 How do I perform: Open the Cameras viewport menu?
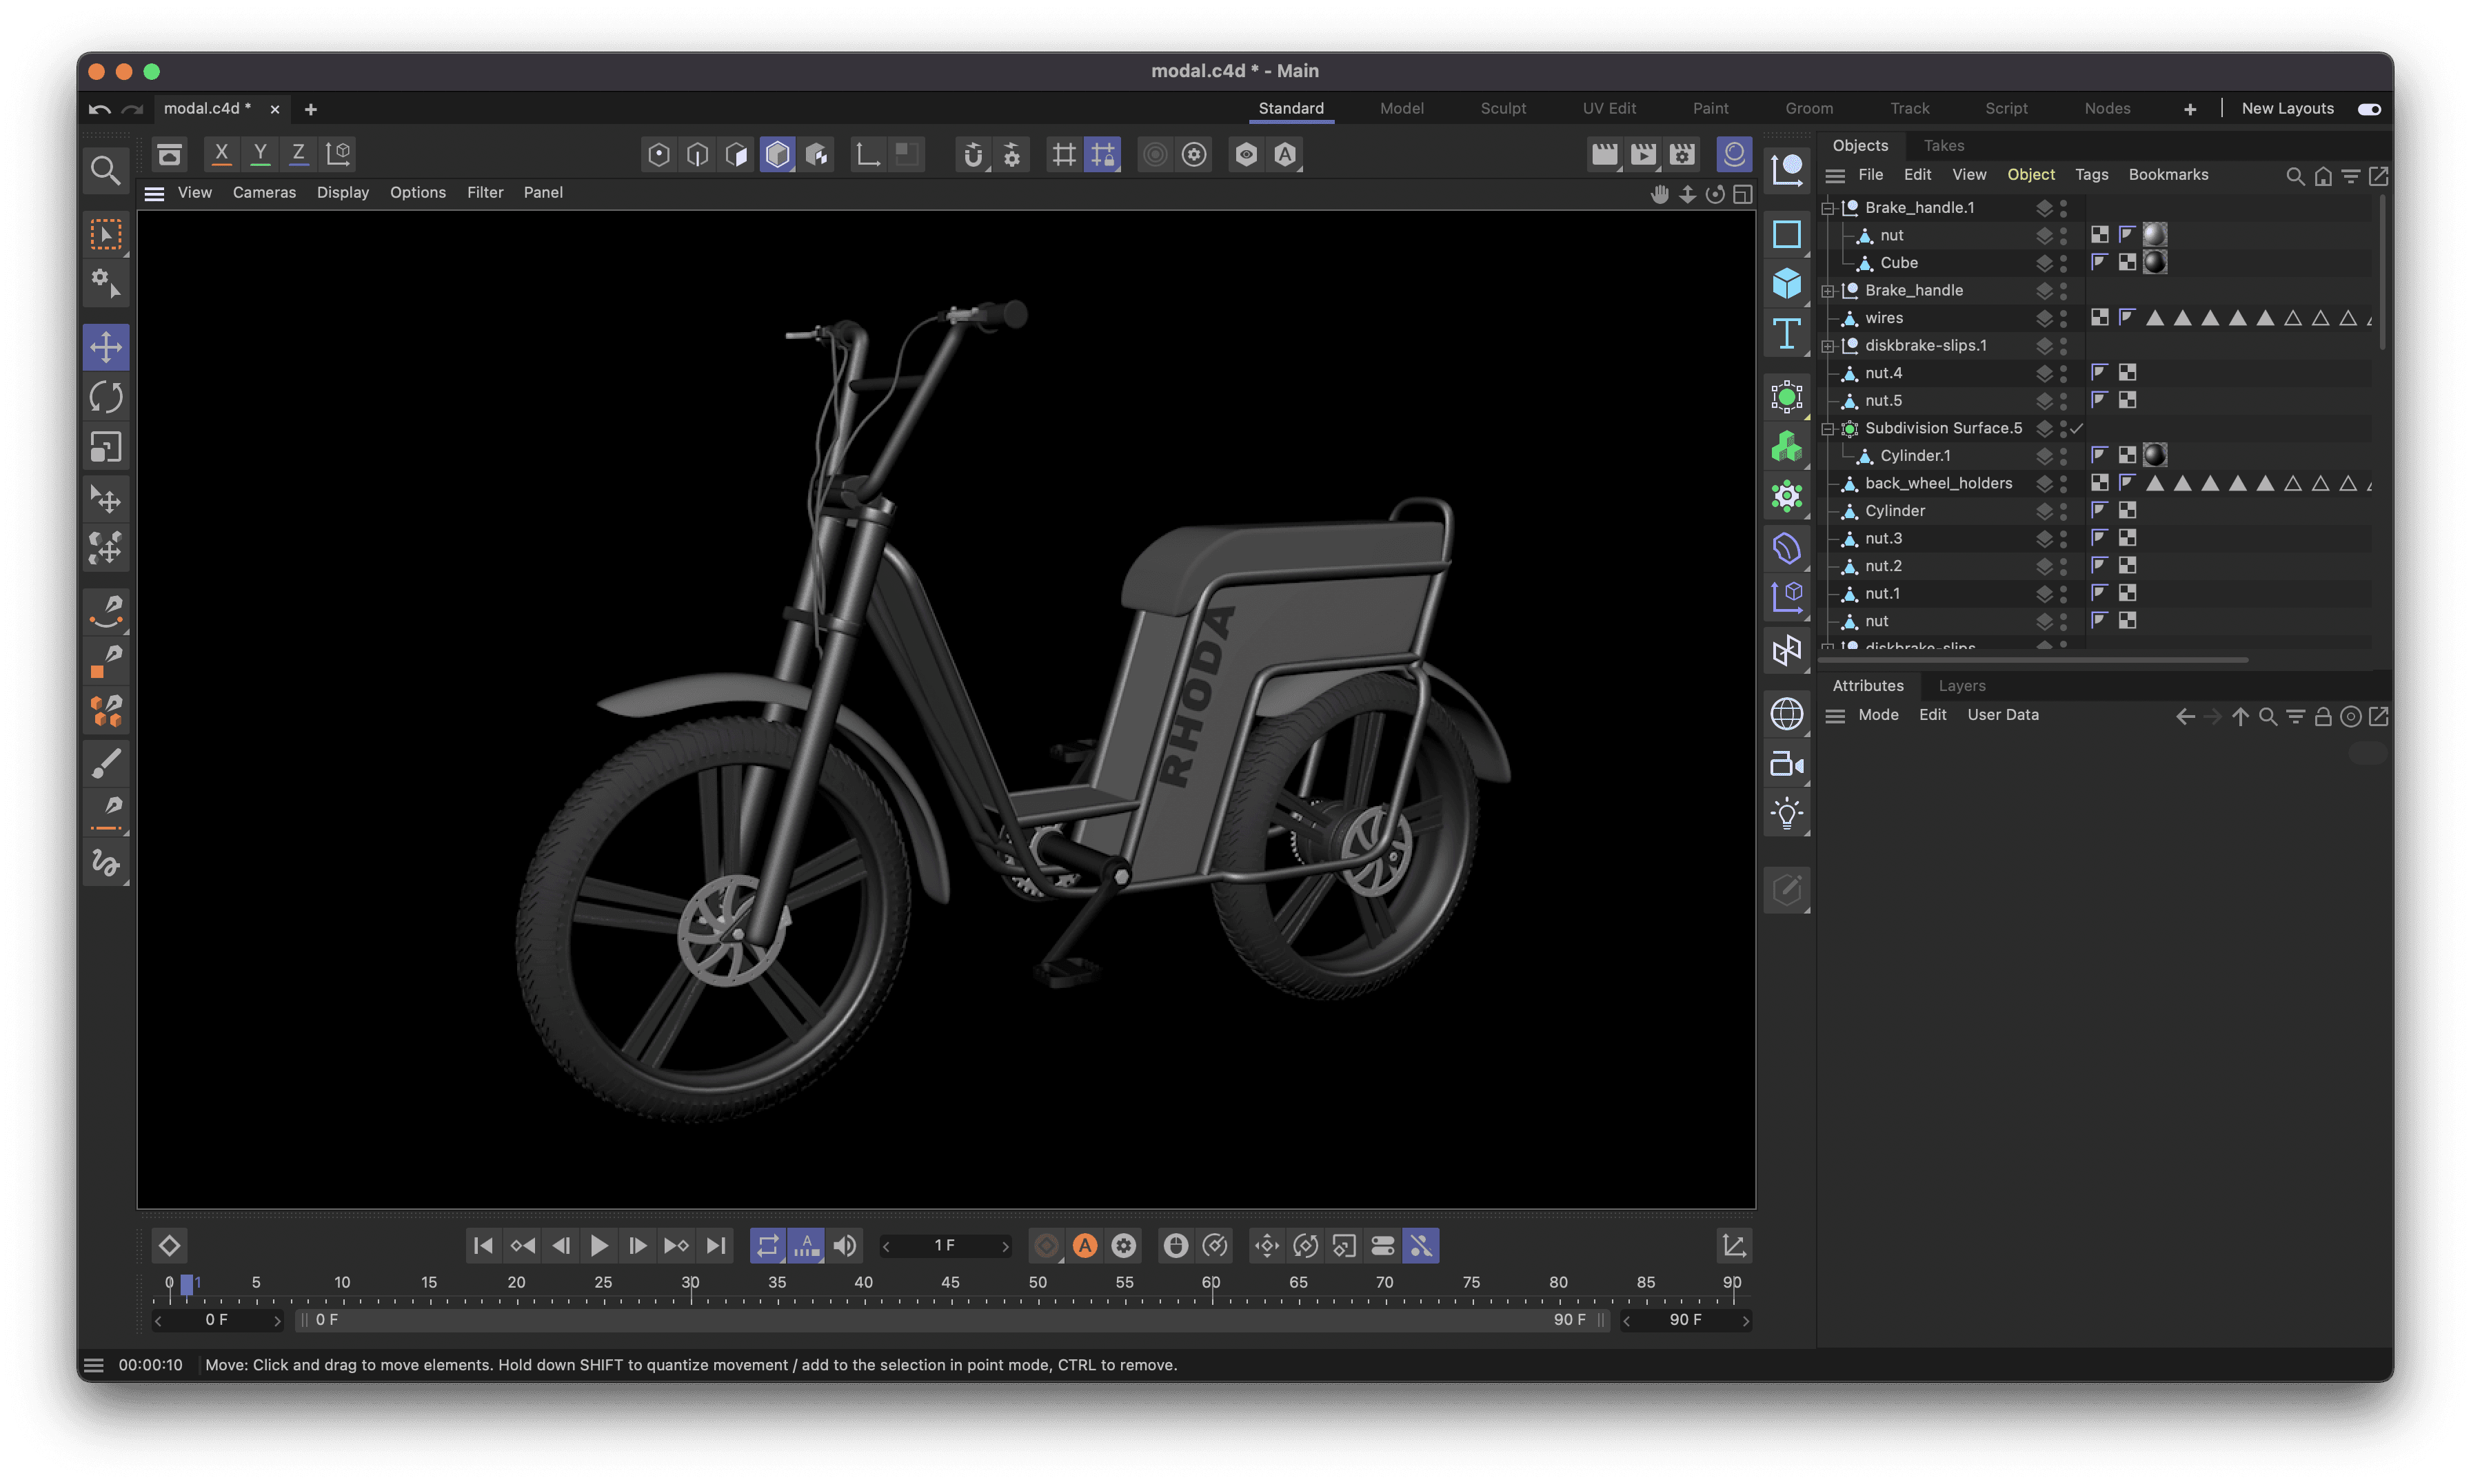pos(264,192)
